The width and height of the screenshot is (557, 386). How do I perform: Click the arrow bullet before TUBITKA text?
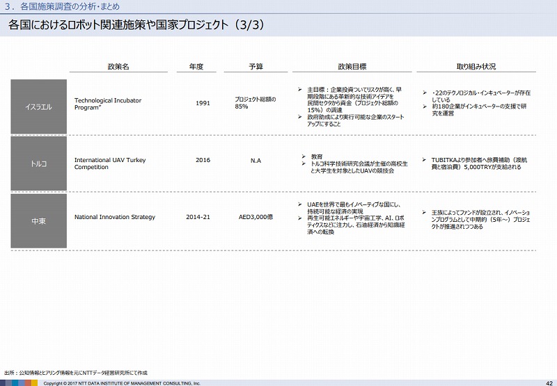(425, 160)
